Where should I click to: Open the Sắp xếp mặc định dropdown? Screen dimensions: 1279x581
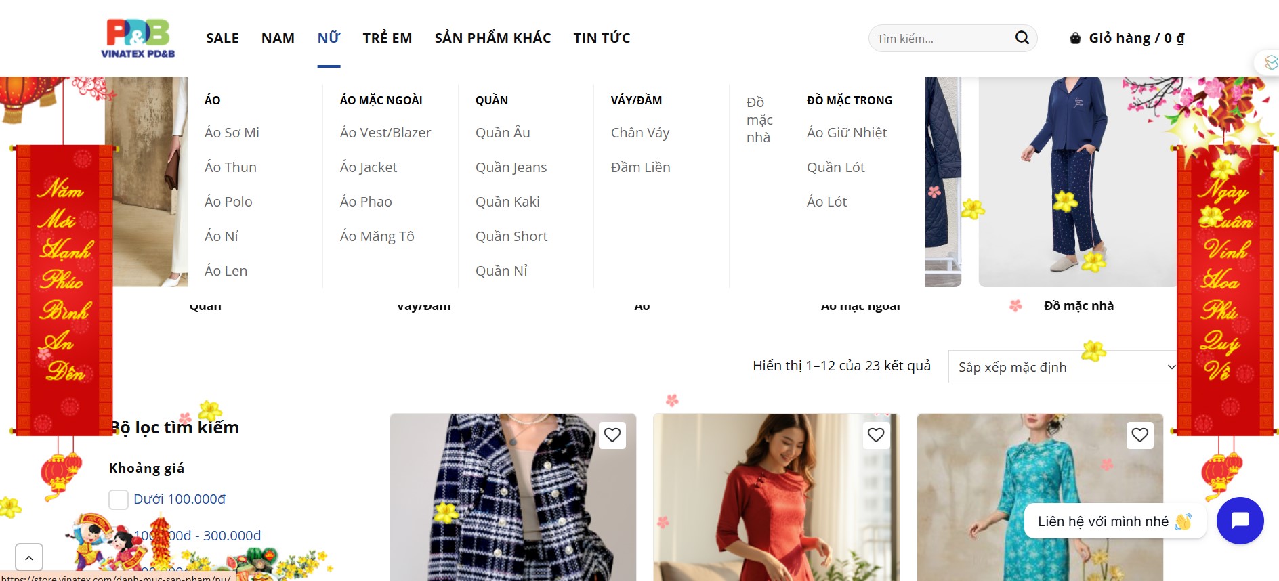pos(1062,367)
